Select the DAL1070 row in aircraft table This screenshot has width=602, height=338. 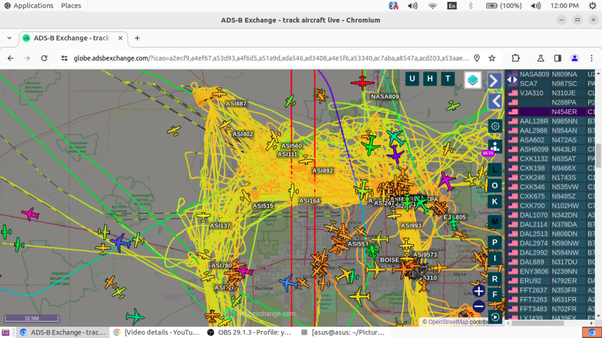[x=551, y=215]
